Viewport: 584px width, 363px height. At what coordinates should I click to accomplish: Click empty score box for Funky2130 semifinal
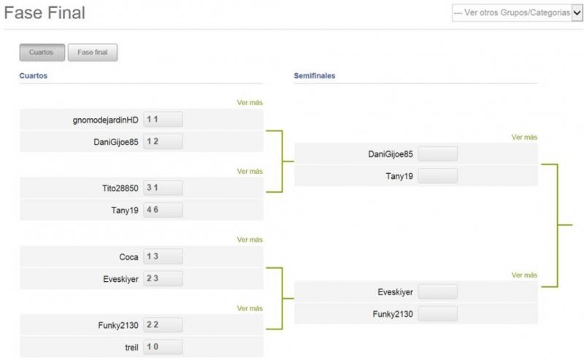[x=437, y=314]
